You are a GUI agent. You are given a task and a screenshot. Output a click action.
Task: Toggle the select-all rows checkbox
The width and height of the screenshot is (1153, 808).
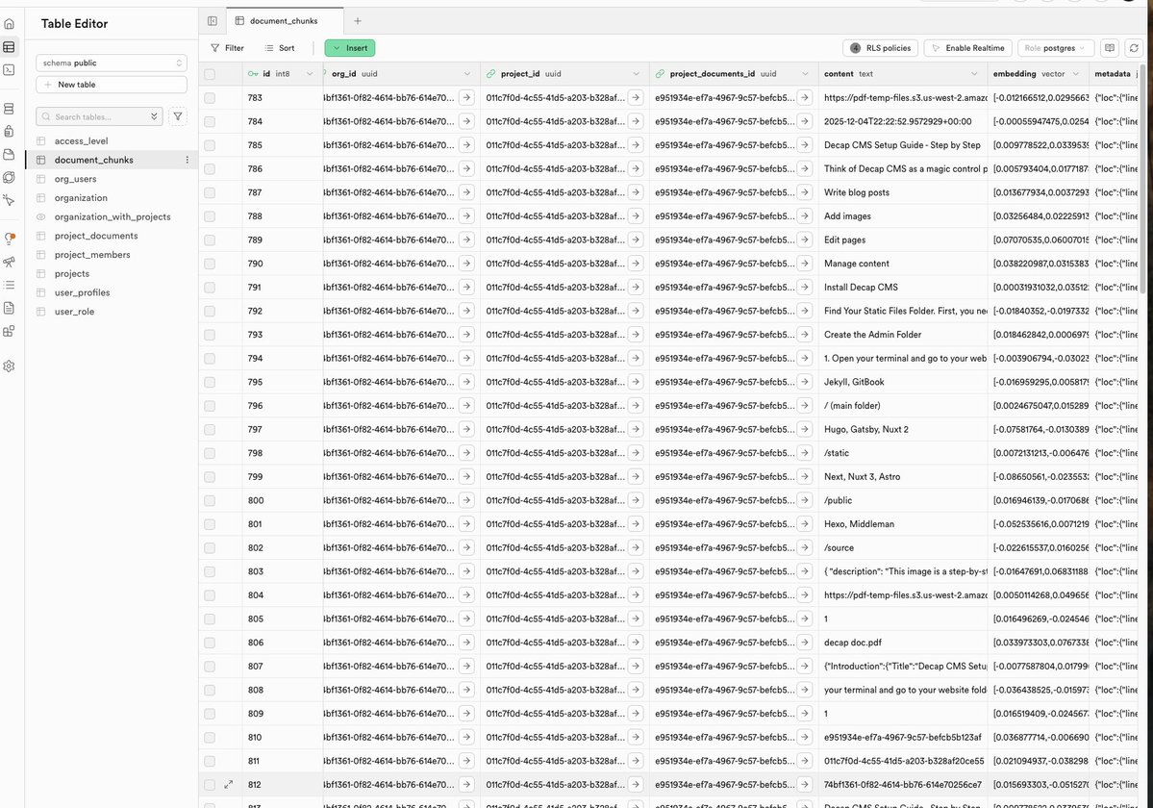point(210,74)
